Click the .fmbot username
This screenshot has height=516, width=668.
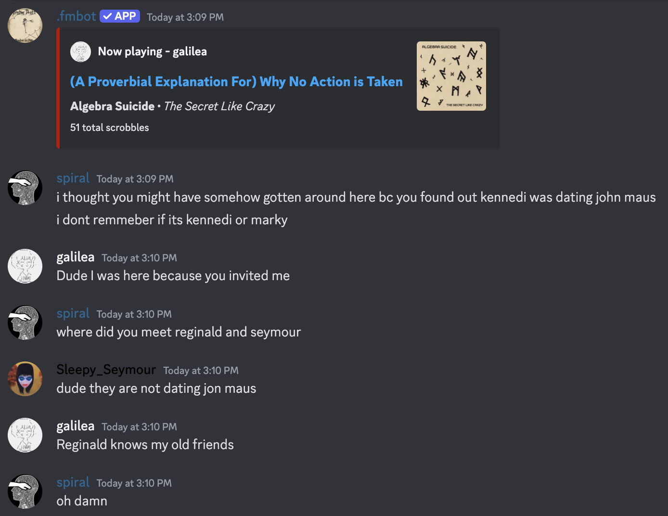[x=77, y=16]
